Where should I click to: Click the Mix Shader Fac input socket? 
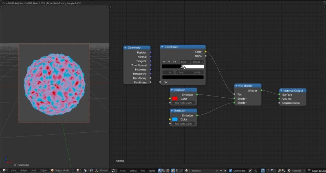click(234, 94)
